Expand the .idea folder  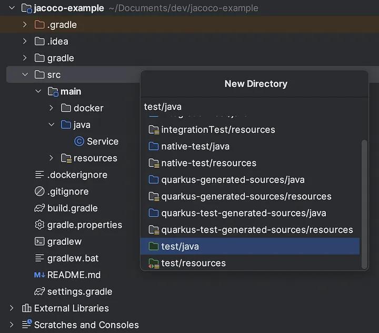click(25, 41)
